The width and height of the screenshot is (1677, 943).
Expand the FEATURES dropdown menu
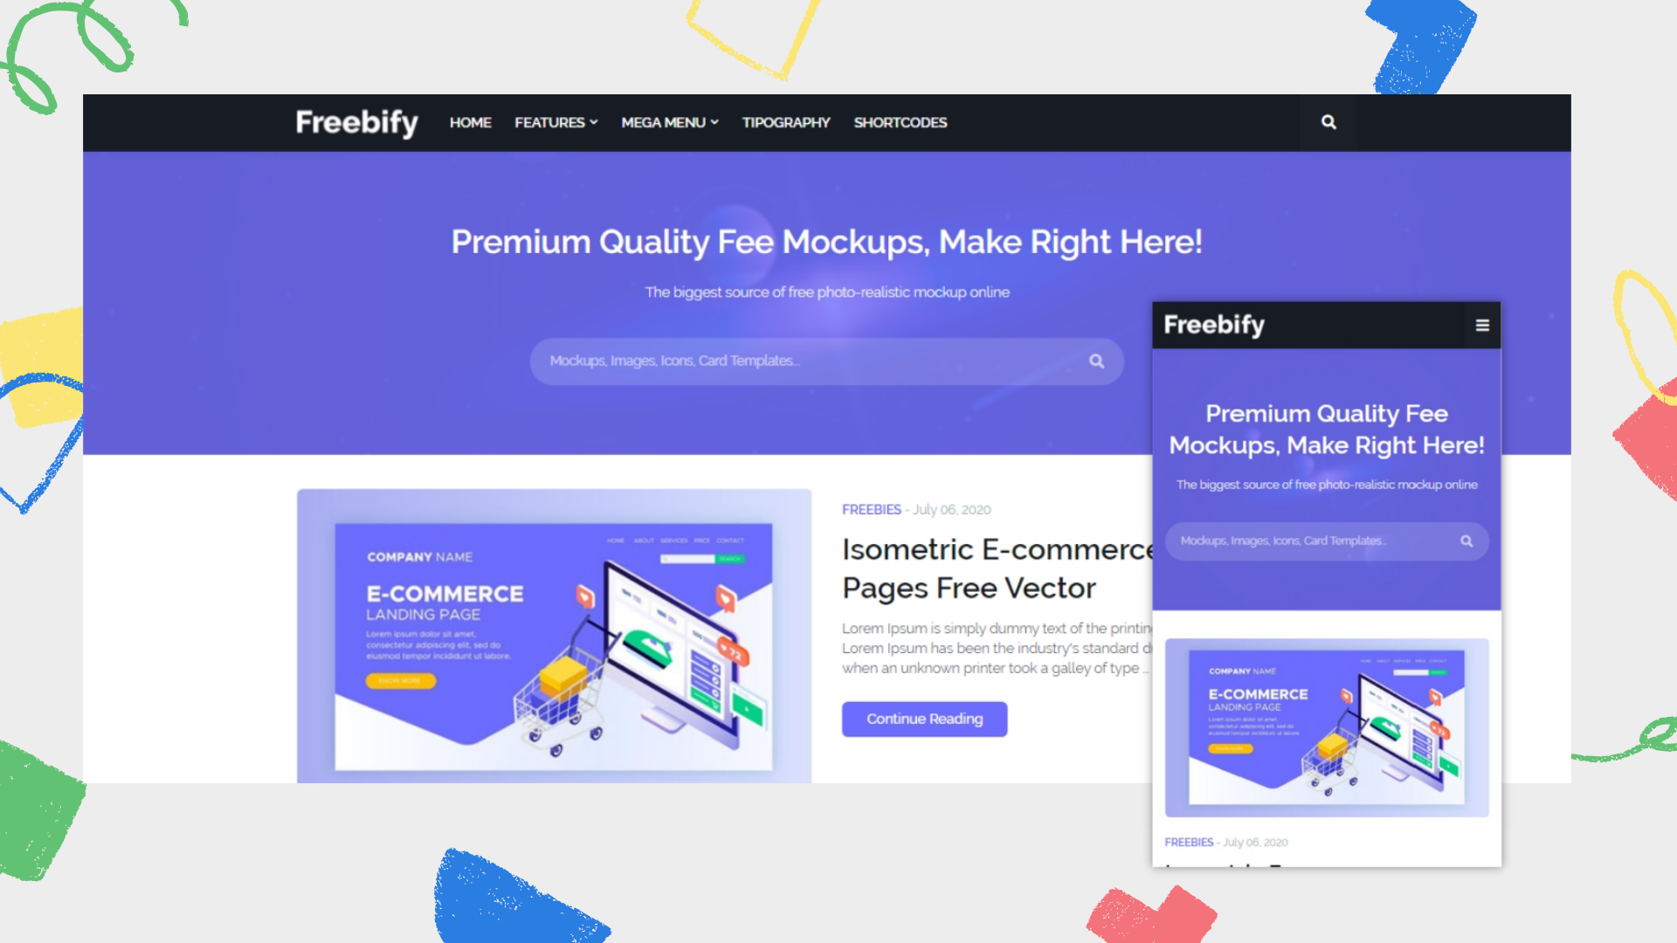click(x=554, y=122)
